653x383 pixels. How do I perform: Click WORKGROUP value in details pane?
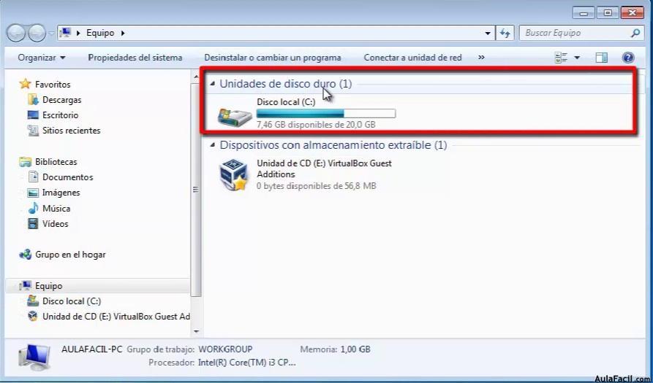click(225, 349)
